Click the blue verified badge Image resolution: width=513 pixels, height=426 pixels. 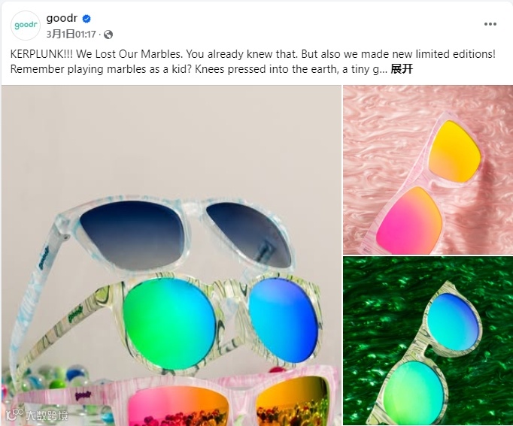point(87,19)
